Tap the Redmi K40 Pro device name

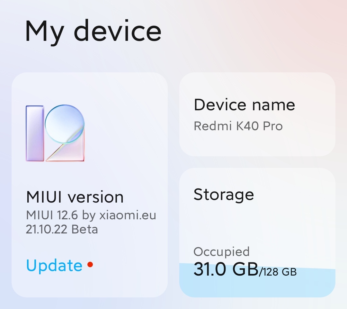coord(238,126)
